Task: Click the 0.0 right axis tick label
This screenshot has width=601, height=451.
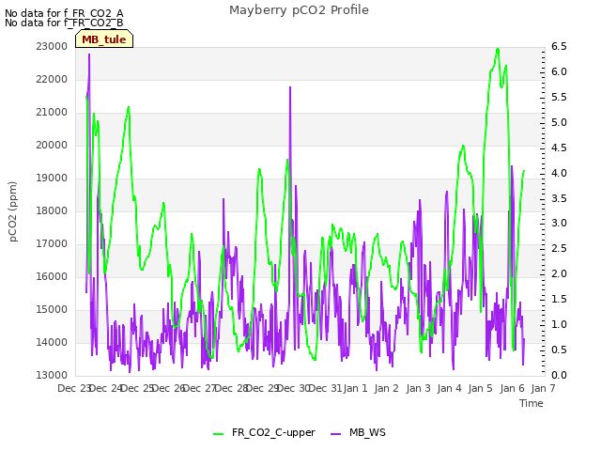Action: click(x=559, y=375)
